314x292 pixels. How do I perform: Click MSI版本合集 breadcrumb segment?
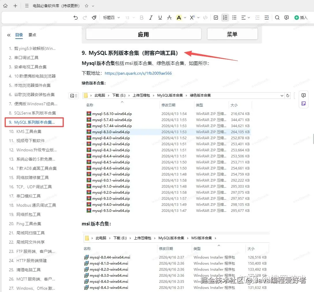201,238
